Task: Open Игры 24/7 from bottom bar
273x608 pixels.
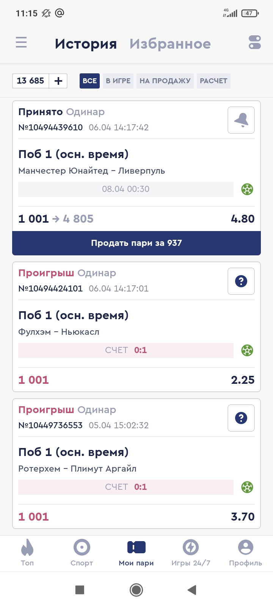Action: tap(191, 553)
